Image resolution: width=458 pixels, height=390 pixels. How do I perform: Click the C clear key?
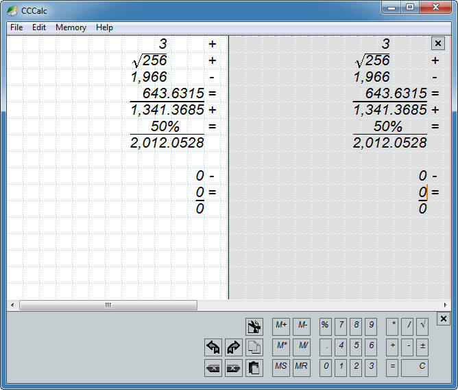pyautogui.click(x=415, y=368)
